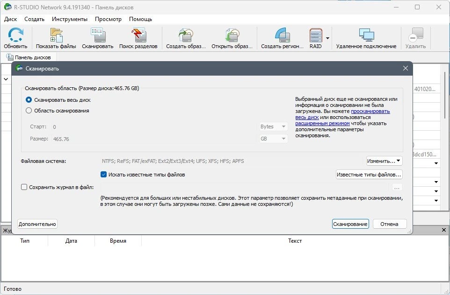Image resolution: width=450 pixels, height=295 pixels.
Task: Uncheck Искать известные типы файлов
Action: (103, 175)
